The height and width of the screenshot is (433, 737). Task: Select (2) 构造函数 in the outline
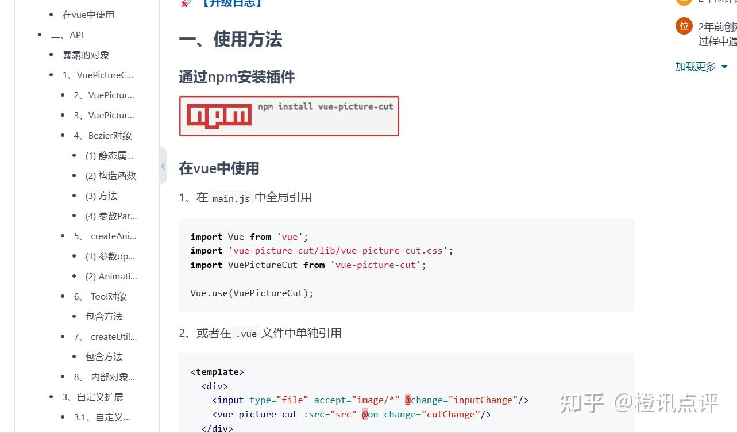(x=111, y=176)
